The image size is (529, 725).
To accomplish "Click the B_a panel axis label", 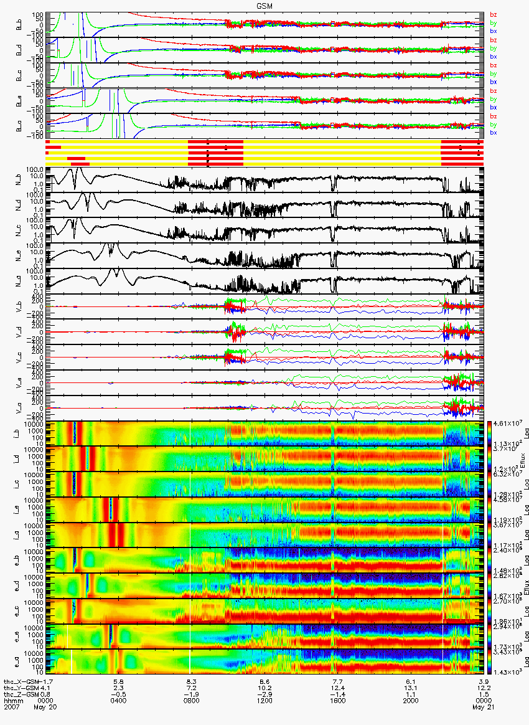I will (x=19, y=126).
